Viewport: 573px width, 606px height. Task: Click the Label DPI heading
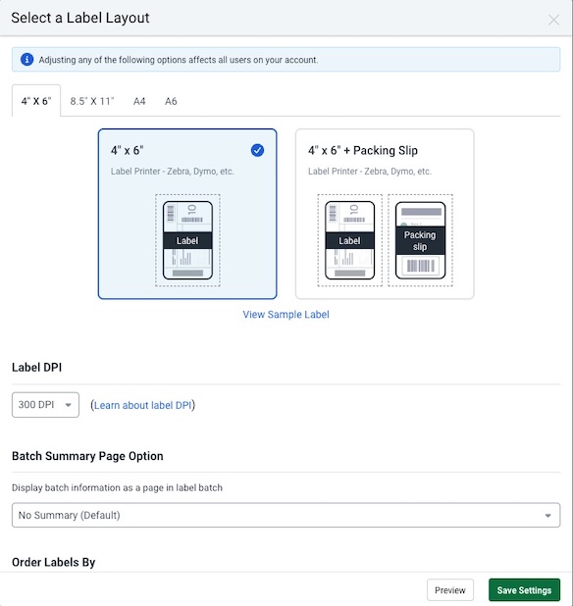(36, 367)
